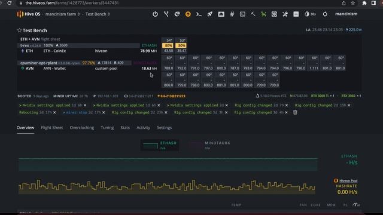Reload the browser page
Screen dimensions: 383x215
10,3
